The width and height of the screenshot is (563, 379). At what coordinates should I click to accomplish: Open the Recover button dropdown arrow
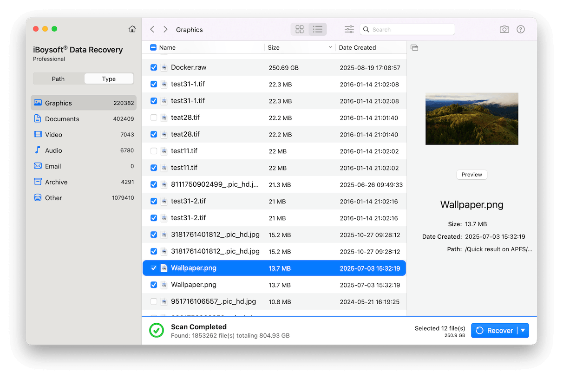coord(523,330)
